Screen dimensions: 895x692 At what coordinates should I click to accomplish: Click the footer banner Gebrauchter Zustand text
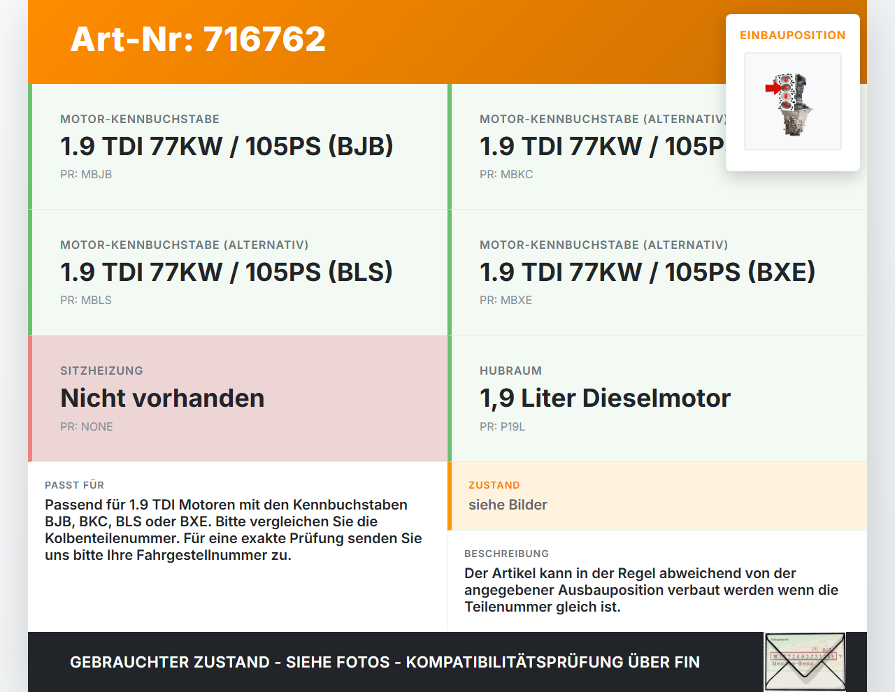(385, 662)
